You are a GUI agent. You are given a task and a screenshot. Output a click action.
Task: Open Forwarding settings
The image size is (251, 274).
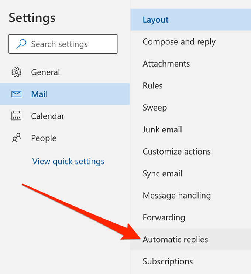pyautogui.click(x=190, y=217)
